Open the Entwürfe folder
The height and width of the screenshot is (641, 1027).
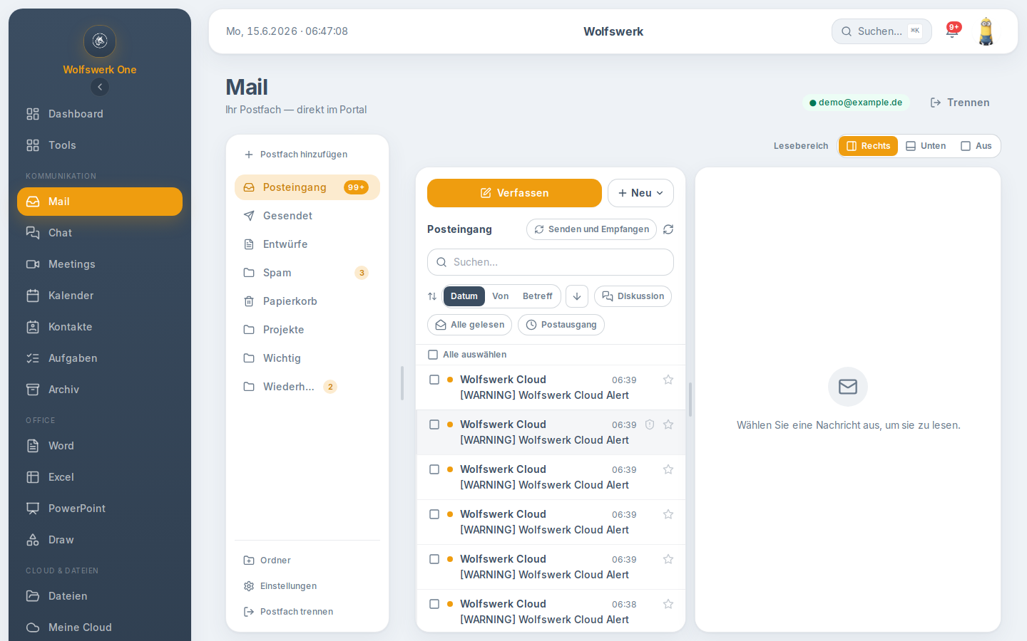pos(307,244)
